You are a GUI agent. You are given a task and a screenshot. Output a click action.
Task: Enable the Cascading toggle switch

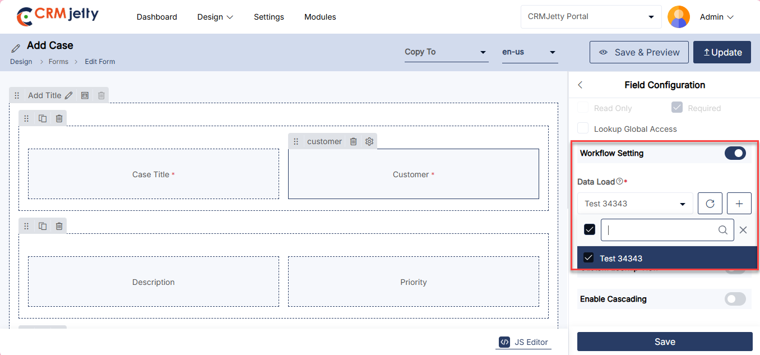(735, 299)
